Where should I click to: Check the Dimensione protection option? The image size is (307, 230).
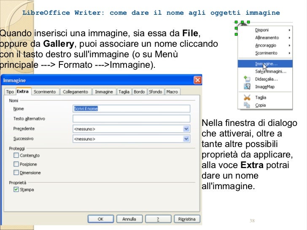16,173
